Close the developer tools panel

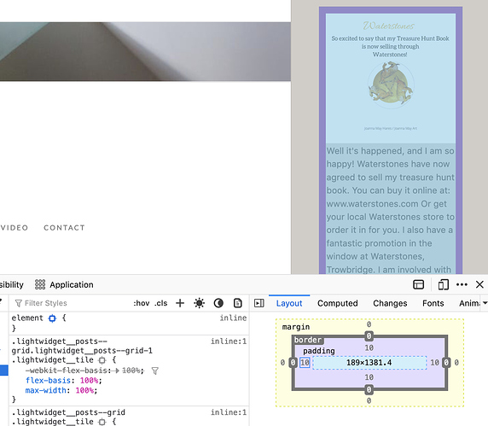pyautogui.click(x=479, y=284)
